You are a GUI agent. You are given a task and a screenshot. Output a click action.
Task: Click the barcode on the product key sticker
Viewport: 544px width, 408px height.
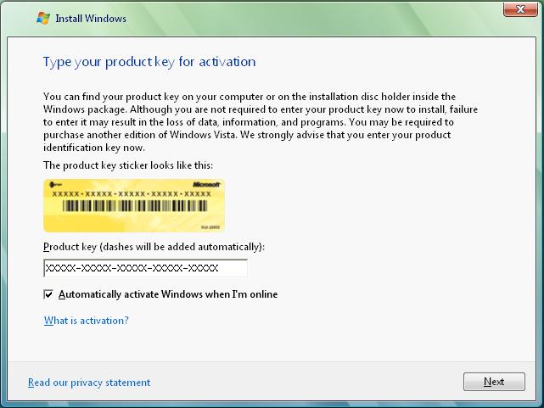pyautogui.click(x=135, y=206)
